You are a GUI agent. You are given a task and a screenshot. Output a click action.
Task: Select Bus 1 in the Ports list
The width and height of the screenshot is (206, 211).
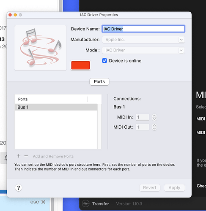coord(56,107)
